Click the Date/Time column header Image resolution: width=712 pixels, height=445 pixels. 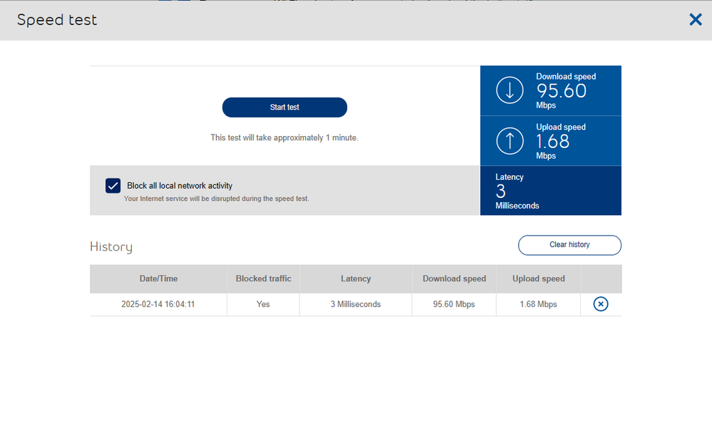(x=158, y=278)
